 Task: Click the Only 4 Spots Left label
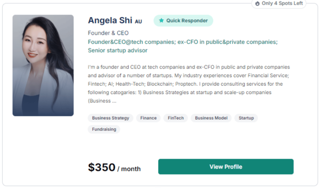pos(282,3)
